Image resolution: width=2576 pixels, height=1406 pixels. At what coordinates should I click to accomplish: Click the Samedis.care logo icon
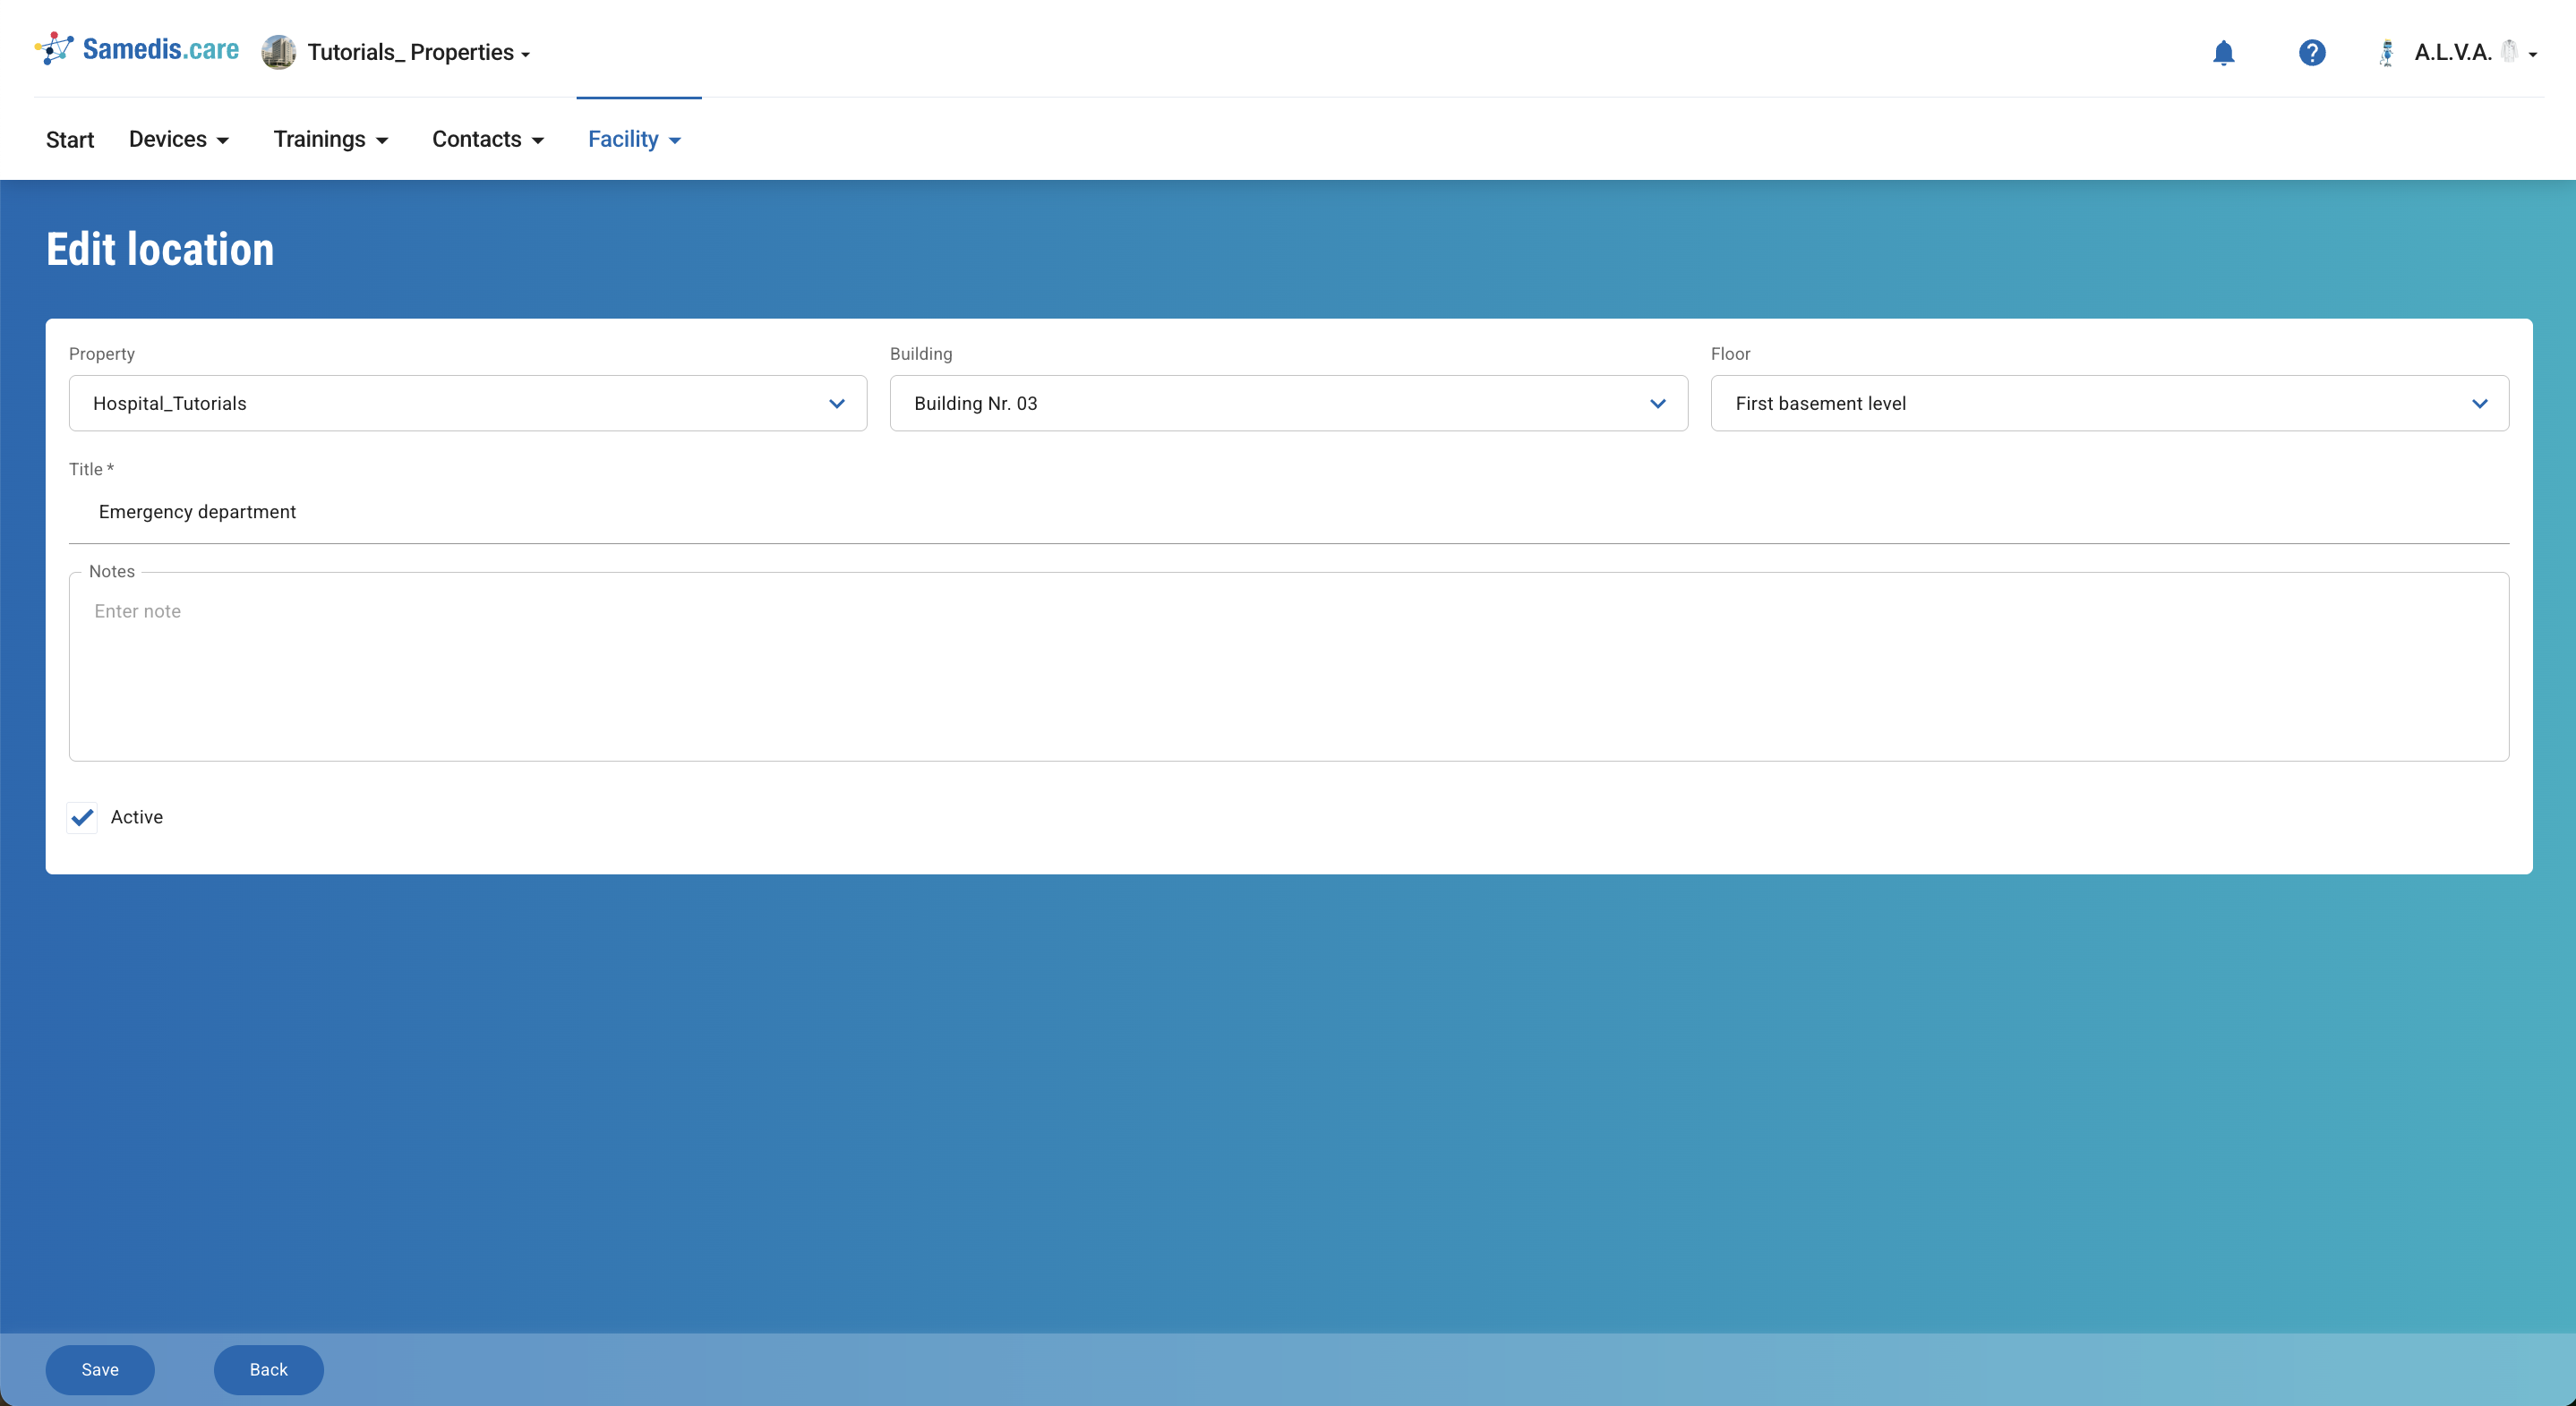[x=54, y=49]
